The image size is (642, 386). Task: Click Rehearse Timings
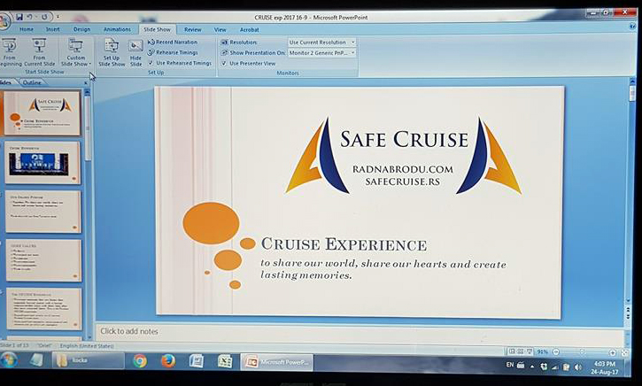[x=173, y=52]
